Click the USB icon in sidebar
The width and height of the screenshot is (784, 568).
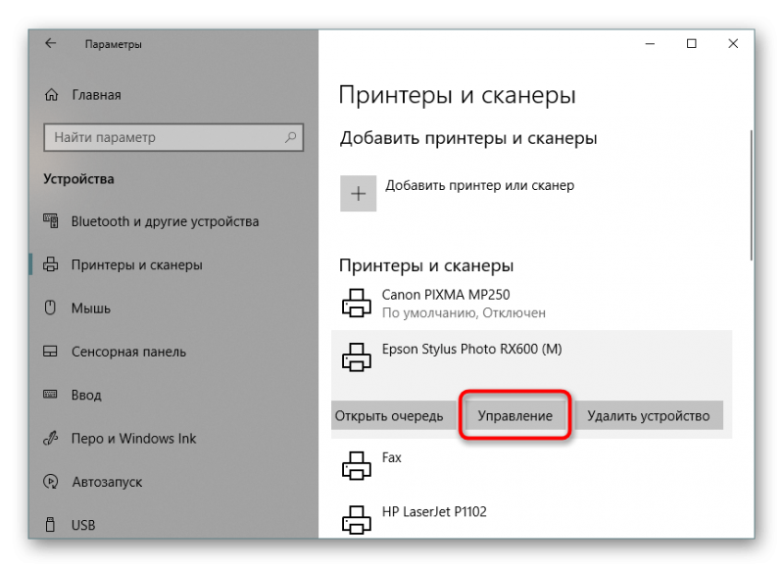(x=50, y=525)
